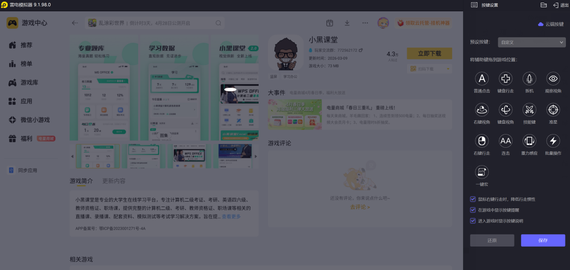Image resolution: width=570 pixels, height=270 pixels.
Task: Switch to the 更新内容 tab
Action: point(114,181)
